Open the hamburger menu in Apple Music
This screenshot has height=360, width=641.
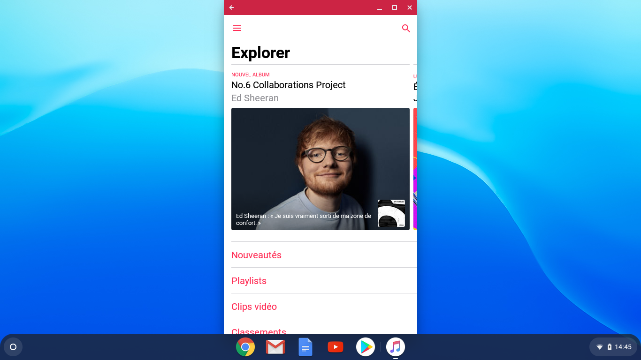pyautogui.click(x=237, y=28)
